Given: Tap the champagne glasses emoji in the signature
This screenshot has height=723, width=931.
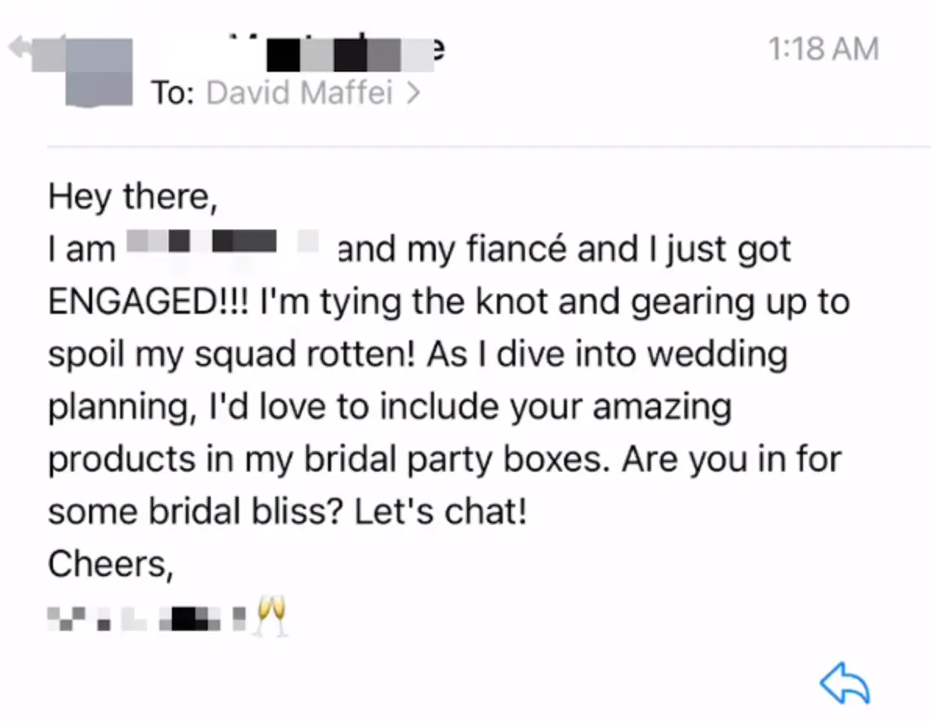Looking at the screenshot, I should (x=273, y=616).
